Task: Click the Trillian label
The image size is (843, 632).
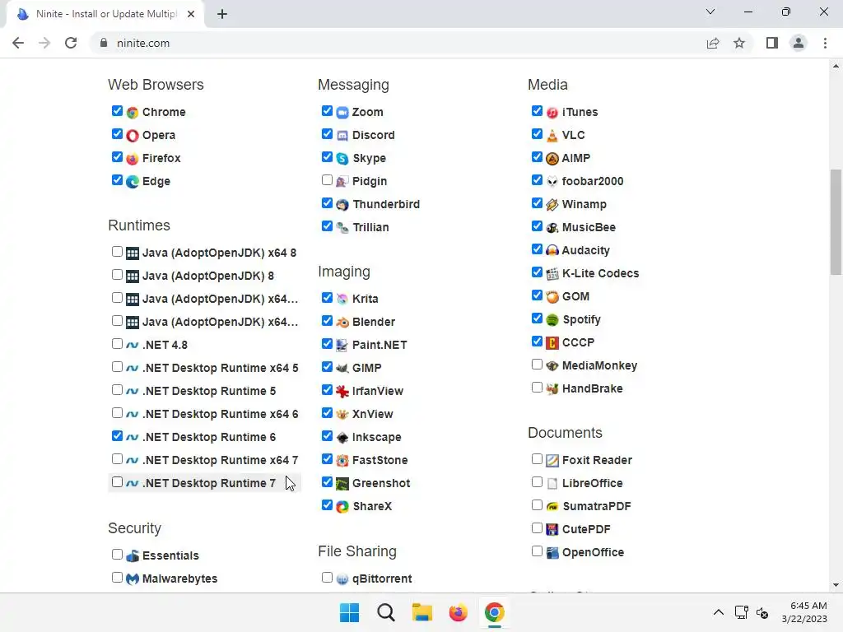Action: (370, 227)
